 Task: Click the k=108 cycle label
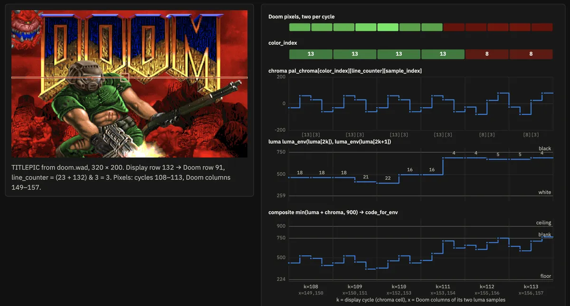(311, 287)
